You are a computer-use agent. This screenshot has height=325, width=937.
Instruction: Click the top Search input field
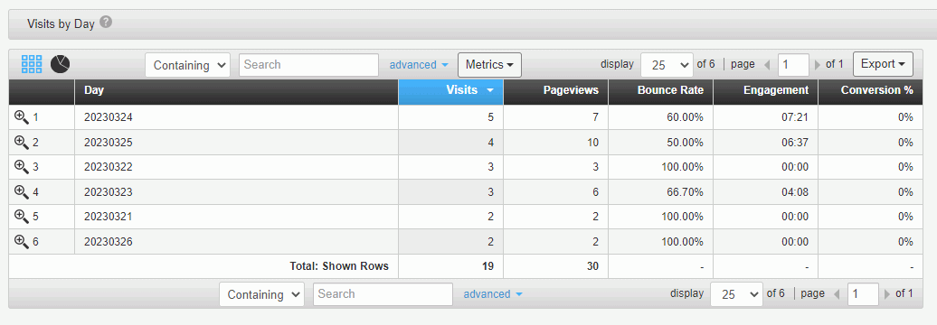point(309,65)
